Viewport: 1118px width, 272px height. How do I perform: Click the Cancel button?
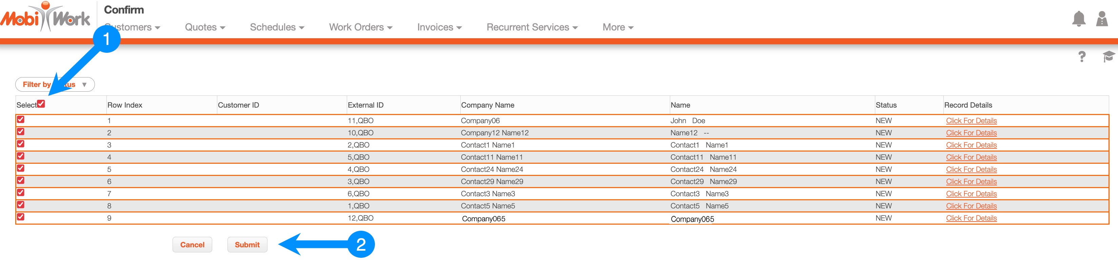[x=192, y=245]
